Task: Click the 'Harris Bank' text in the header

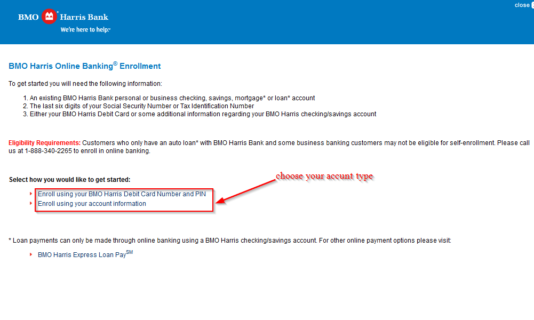Action: click(84, 17)
